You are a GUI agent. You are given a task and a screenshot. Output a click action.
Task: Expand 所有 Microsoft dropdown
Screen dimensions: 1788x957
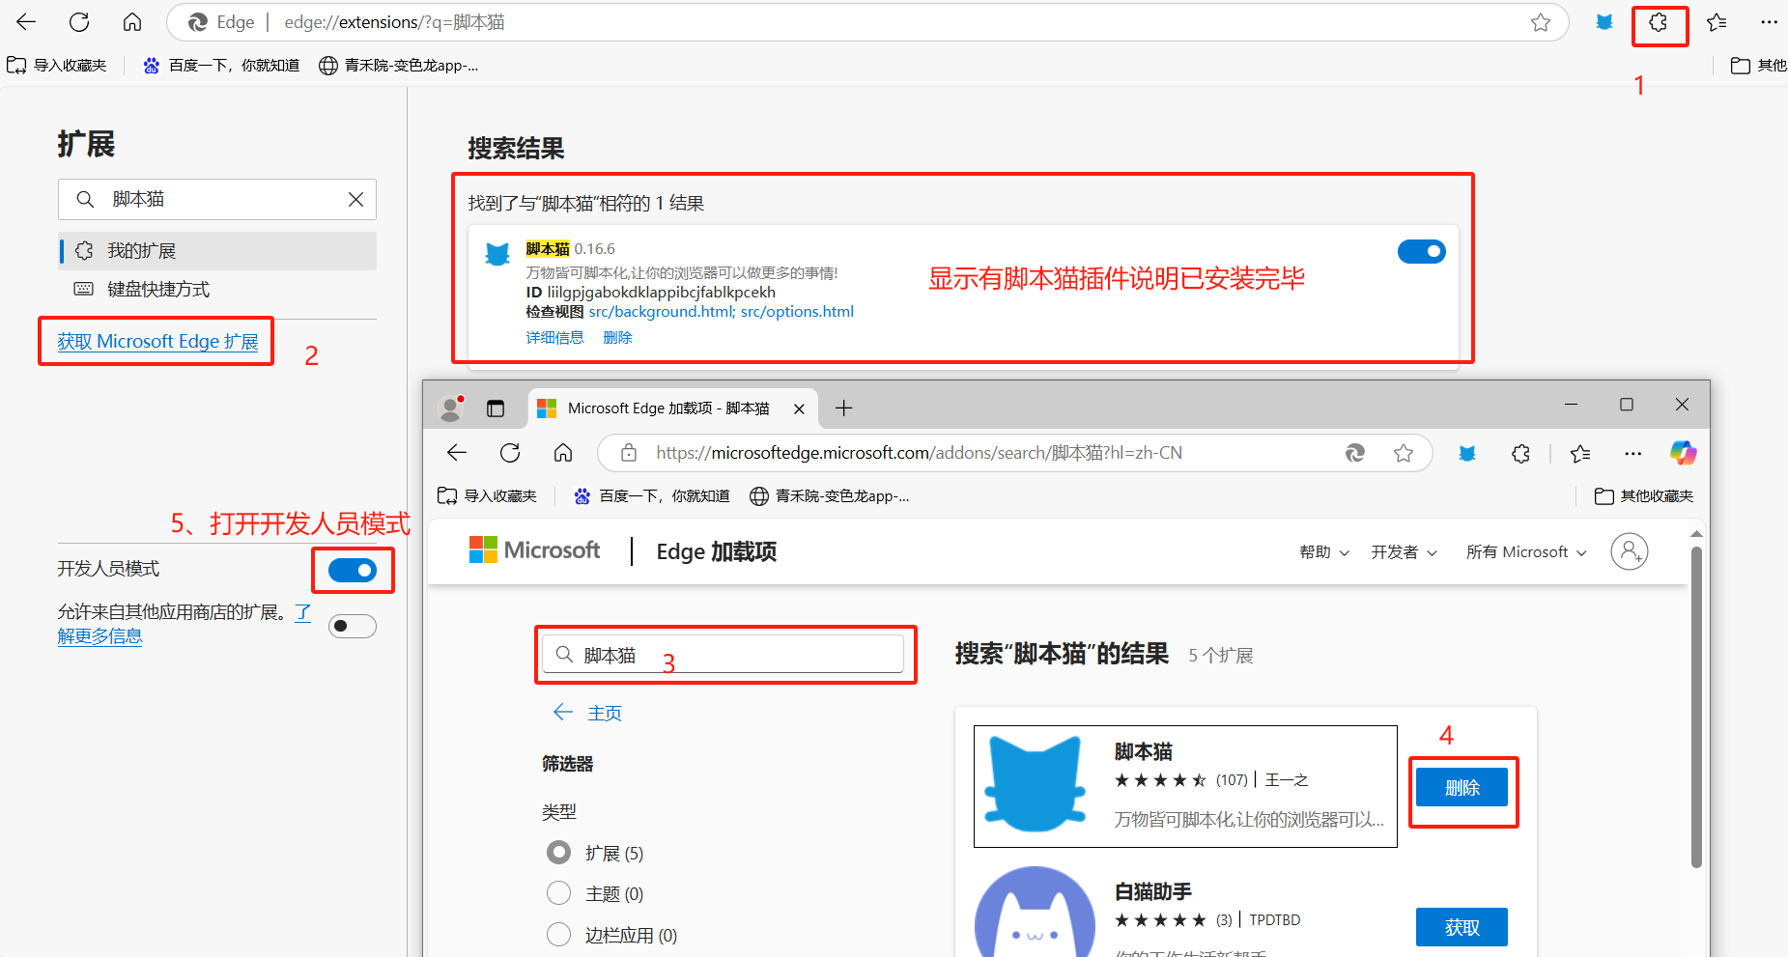point(1526,552)
